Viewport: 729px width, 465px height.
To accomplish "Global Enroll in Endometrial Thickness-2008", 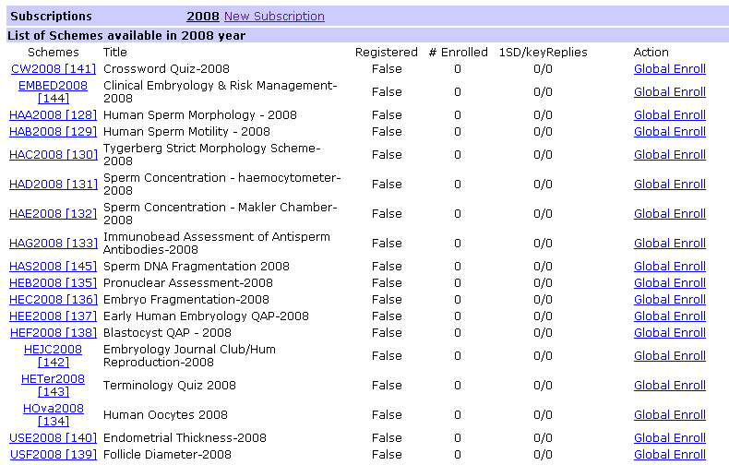I will tap(670, 437).
